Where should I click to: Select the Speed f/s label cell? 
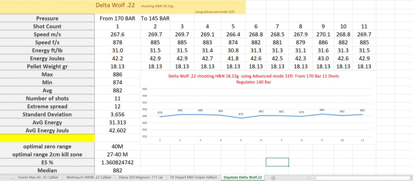coord(47,42)
